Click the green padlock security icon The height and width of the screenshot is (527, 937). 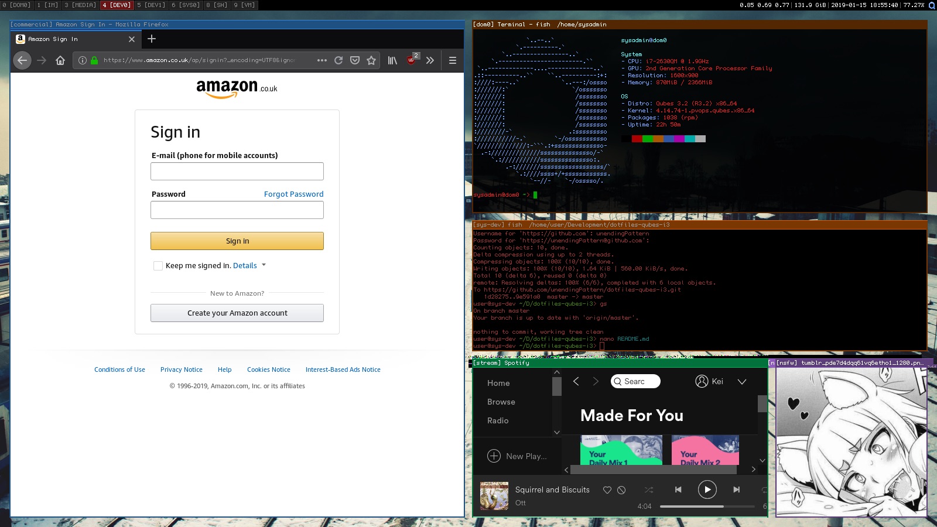pos(94,60)
